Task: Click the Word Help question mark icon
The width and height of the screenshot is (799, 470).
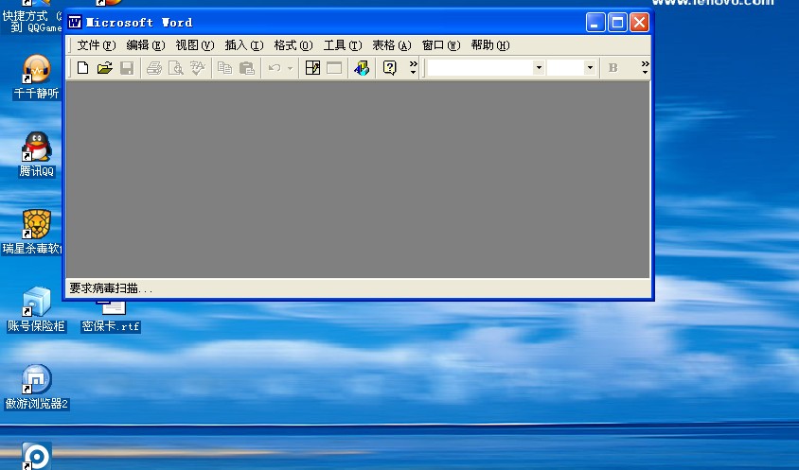Action: (389, 68)
